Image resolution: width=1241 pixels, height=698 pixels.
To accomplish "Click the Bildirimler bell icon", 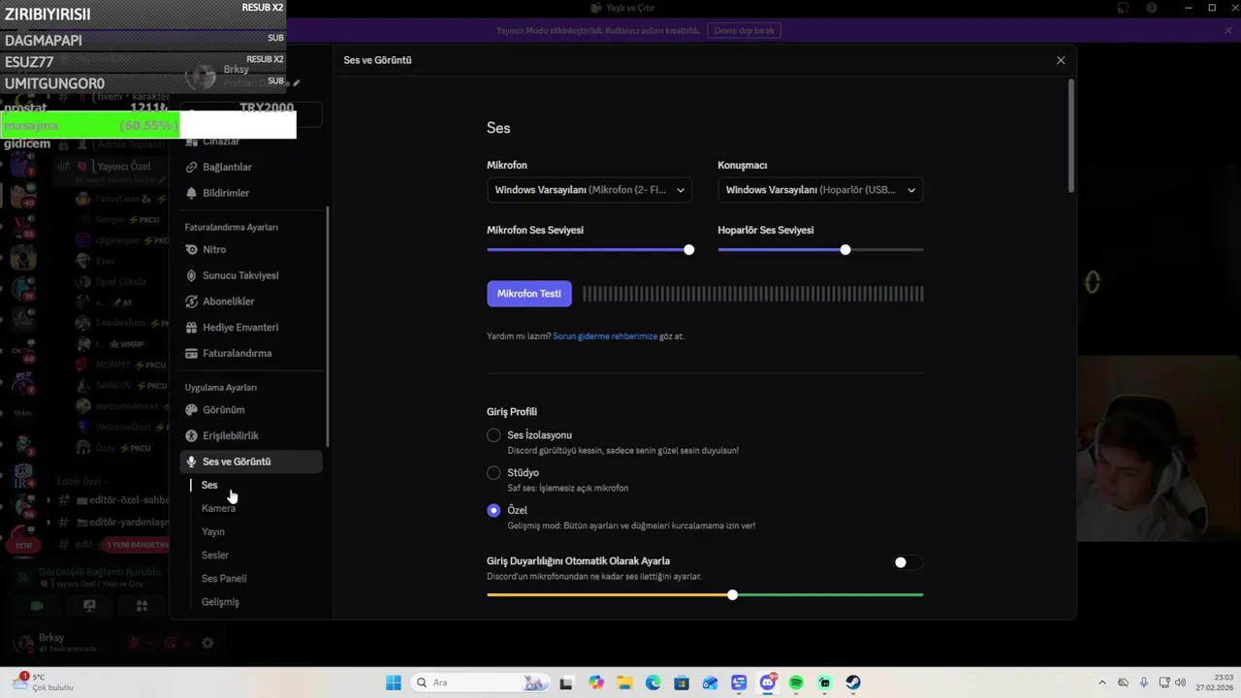I will (x=191, y=193).
